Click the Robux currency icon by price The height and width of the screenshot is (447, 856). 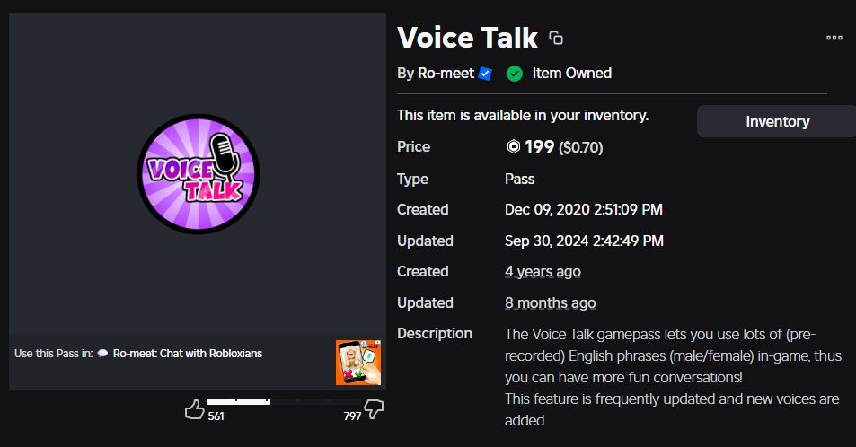(x=513, y=147)
